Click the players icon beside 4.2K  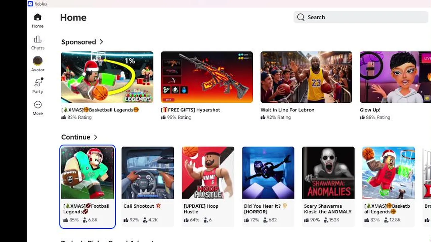tap(145, 220)
